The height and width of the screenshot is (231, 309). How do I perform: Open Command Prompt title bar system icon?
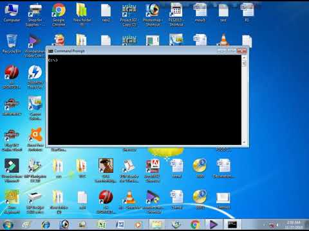[x=51, y=51]
